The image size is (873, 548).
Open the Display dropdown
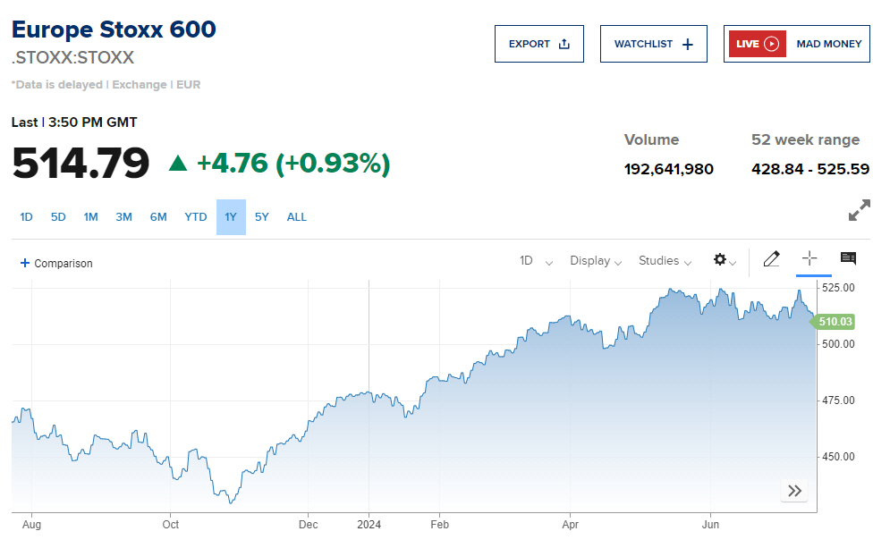595,261
